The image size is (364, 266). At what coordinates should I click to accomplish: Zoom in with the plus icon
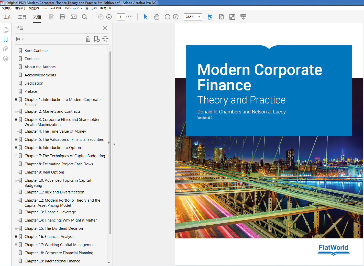click(x=176, y=17)
